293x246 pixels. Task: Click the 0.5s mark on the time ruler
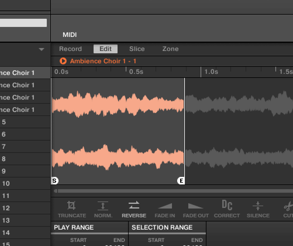[x=136, y=72]
